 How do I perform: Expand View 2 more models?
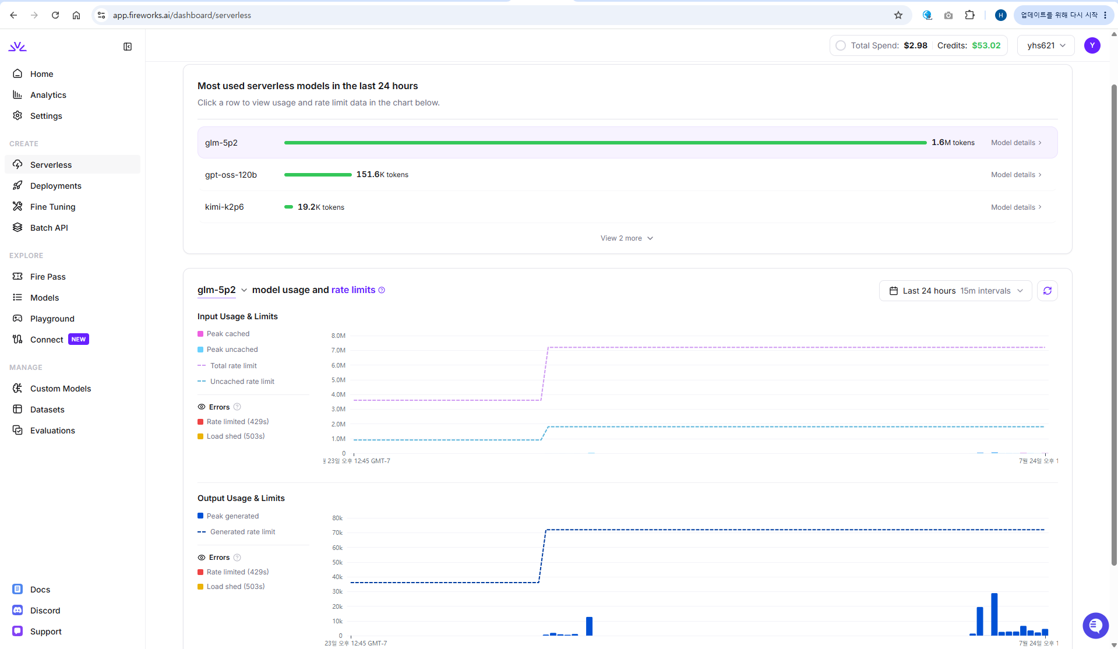[627, 238]
